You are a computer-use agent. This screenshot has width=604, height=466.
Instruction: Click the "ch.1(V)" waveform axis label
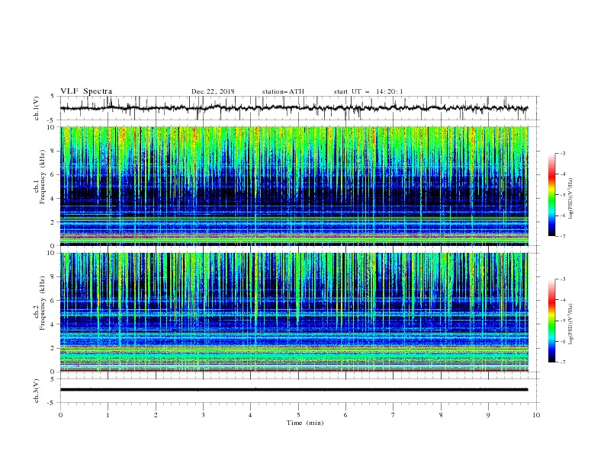pos(37,108)
